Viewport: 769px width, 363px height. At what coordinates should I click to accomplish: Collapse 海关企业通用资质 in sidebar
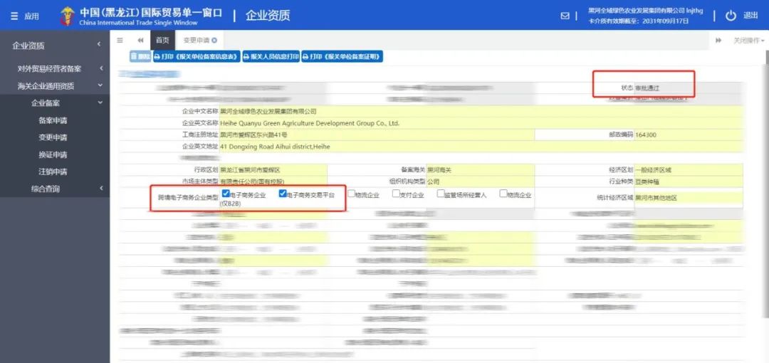pos(55,86)
